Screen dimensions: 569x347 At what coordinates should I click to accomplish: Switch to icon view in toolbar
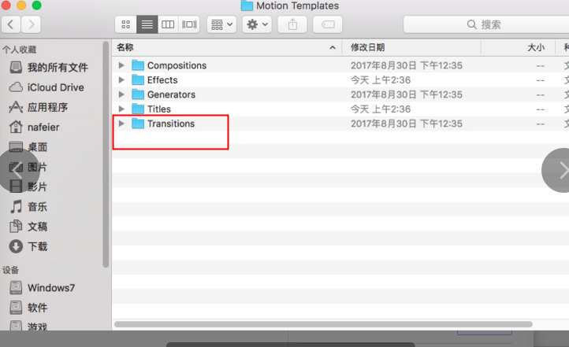pyautogui.click(x=126, y=24)
